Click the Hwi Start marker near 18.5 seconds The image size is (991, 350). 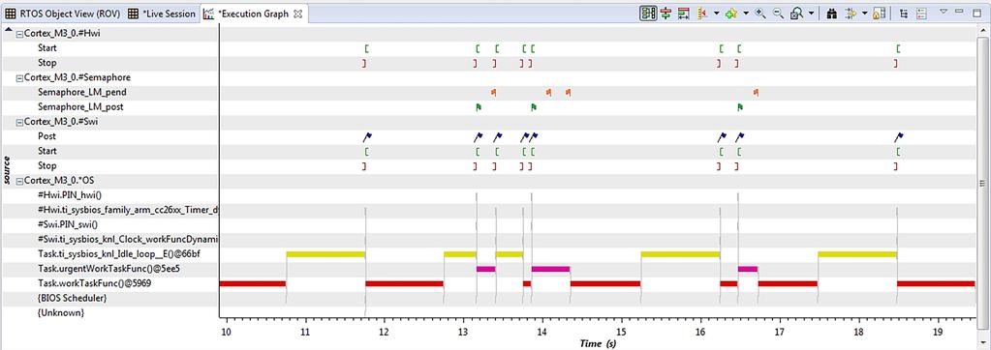(899, 48)
